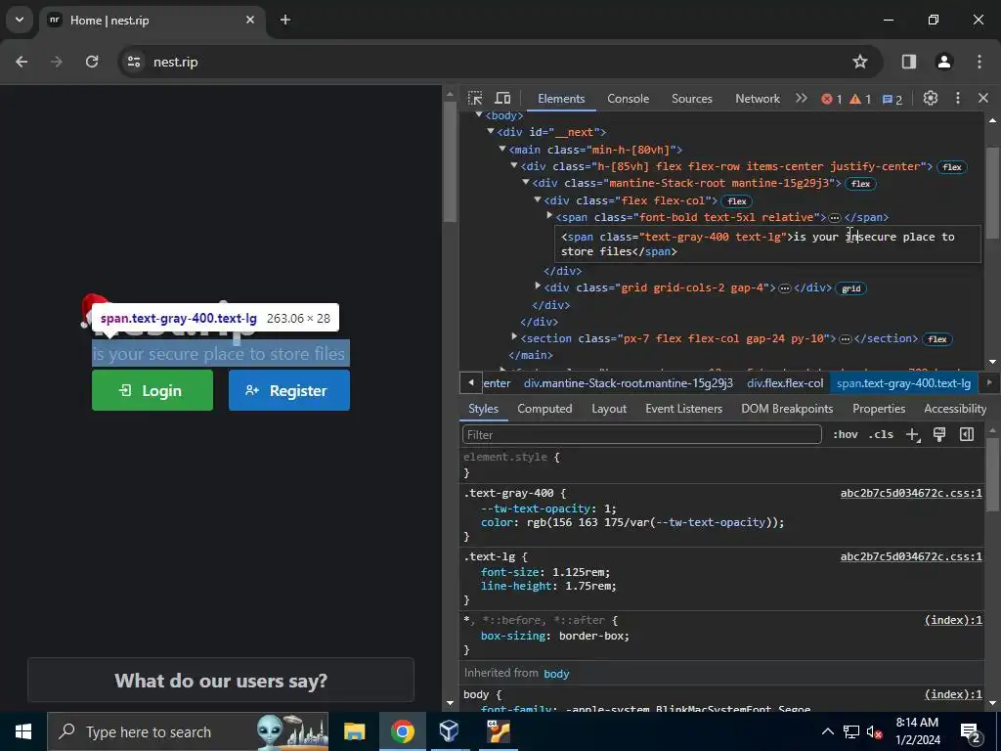The height and width of the screenshot is (751, 1001).
Task: Toggle the computed styles sidebar icon
Action: tap(967, 434)
